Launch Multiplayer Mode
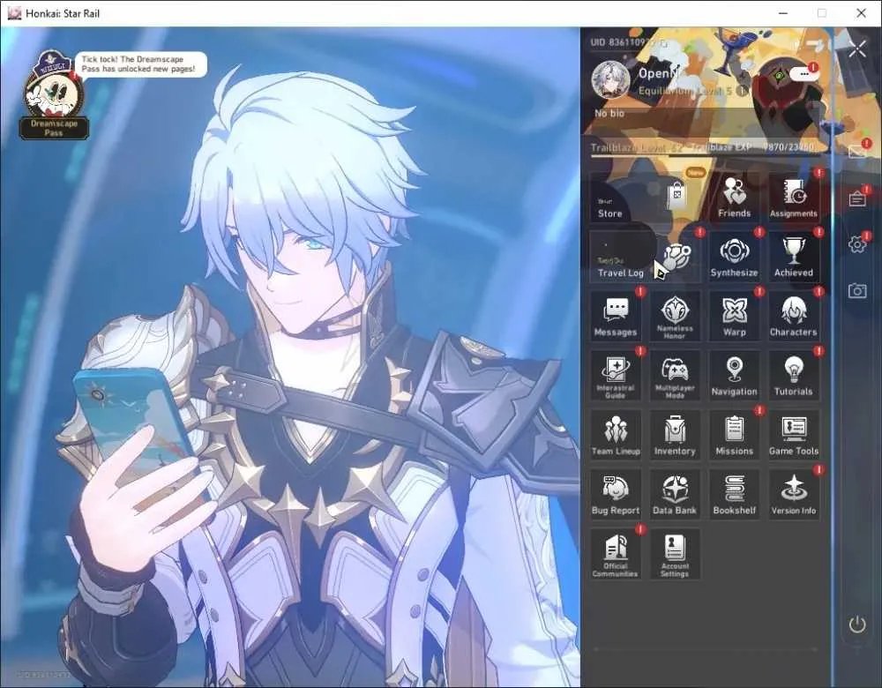Viewport: 882px width, 688px height. pos(675,376)
